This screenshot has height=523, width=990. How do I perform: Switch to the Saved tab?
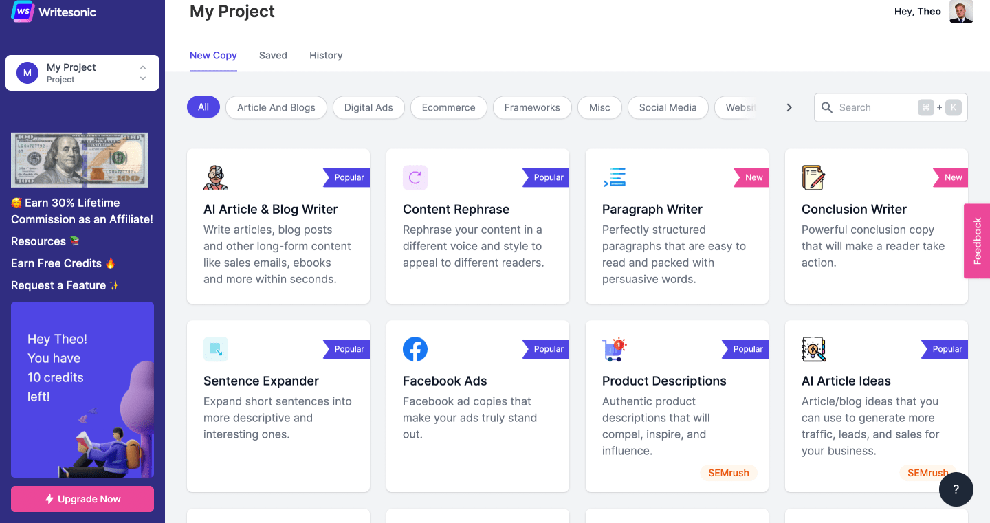(x=273, y=56)
